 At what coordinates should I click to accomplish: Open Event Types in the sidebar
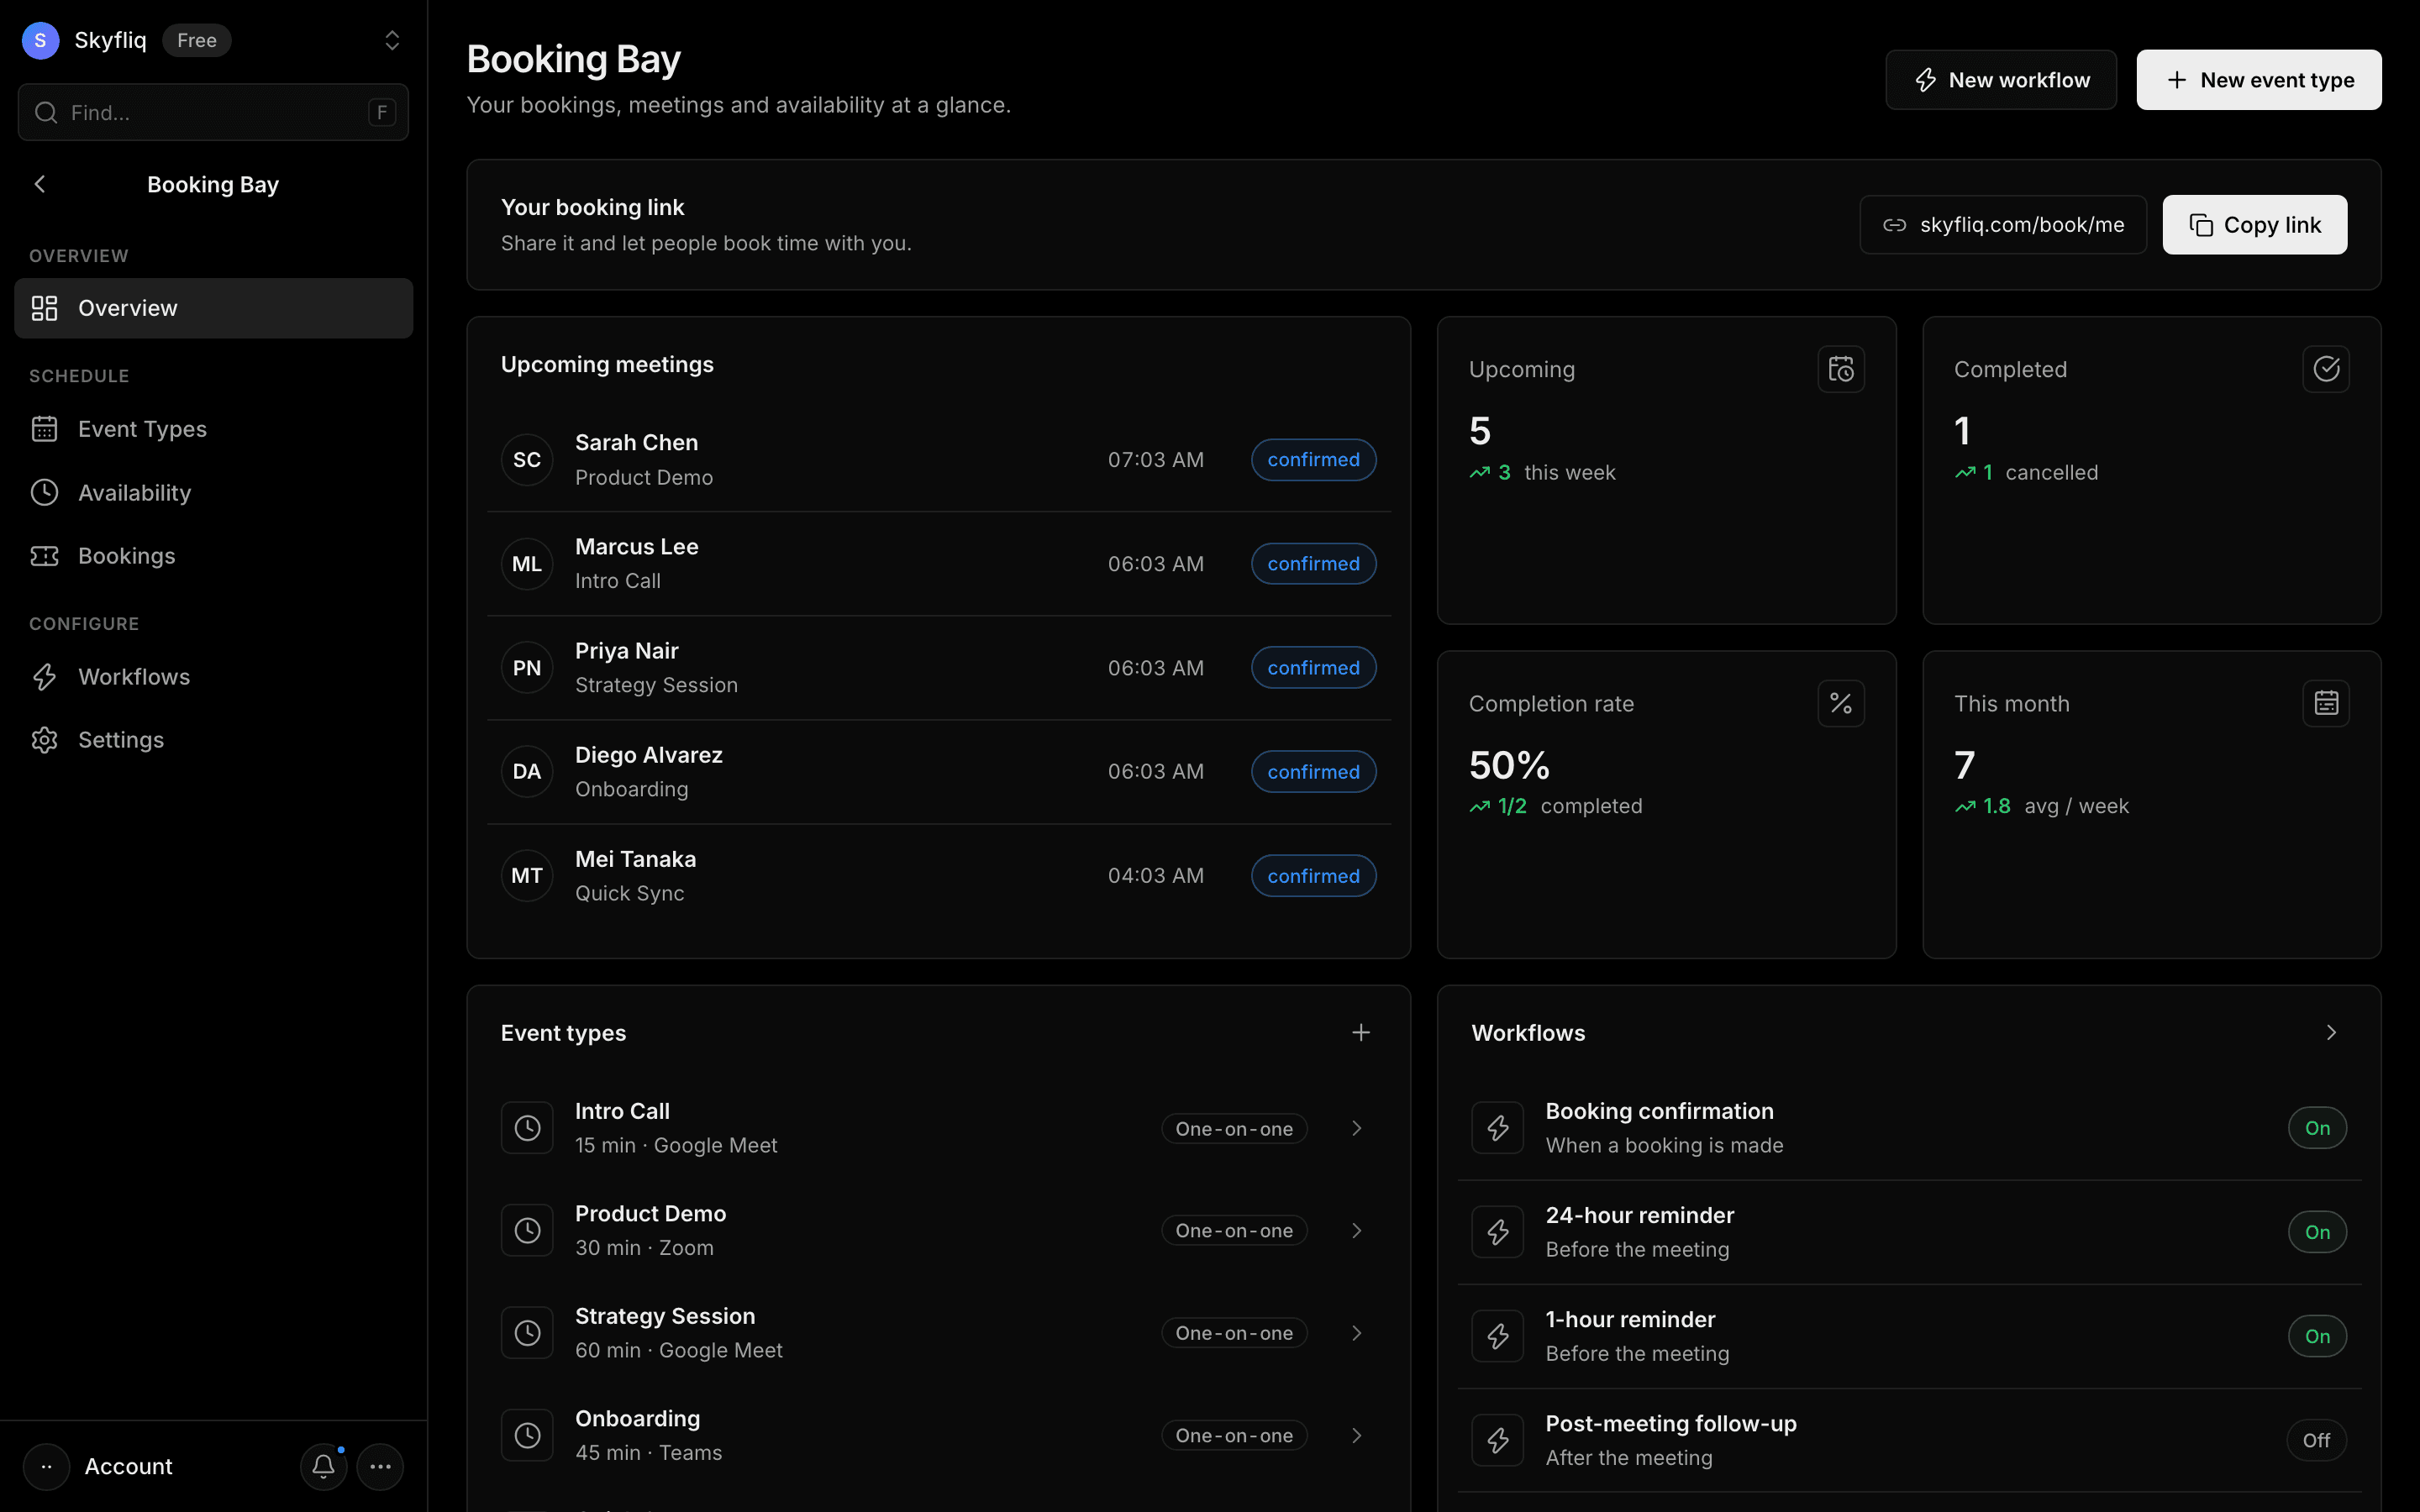(x=213, y=429)
